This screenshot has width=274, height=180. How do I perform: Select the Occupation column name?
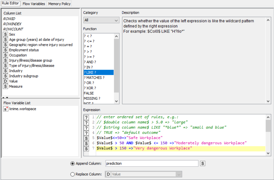click(18, 55)
